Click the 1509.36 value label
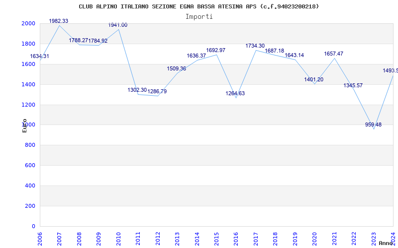 [177, 68]
